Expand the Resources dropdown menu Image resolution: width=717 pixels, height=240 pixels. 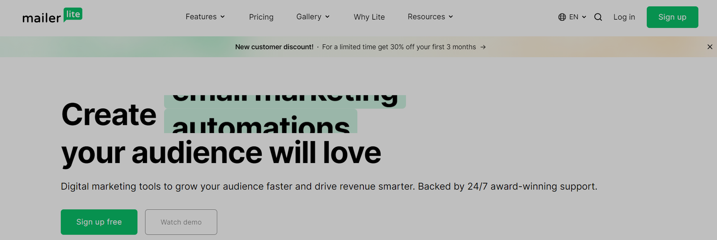tap(430, 17)
